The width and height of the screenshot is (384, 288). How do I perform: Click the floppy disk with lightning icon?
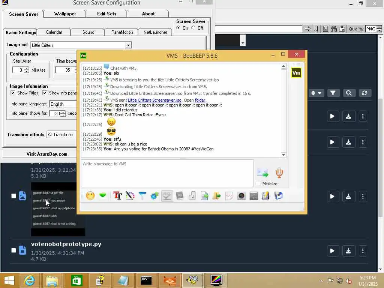[x=265, y=196]
